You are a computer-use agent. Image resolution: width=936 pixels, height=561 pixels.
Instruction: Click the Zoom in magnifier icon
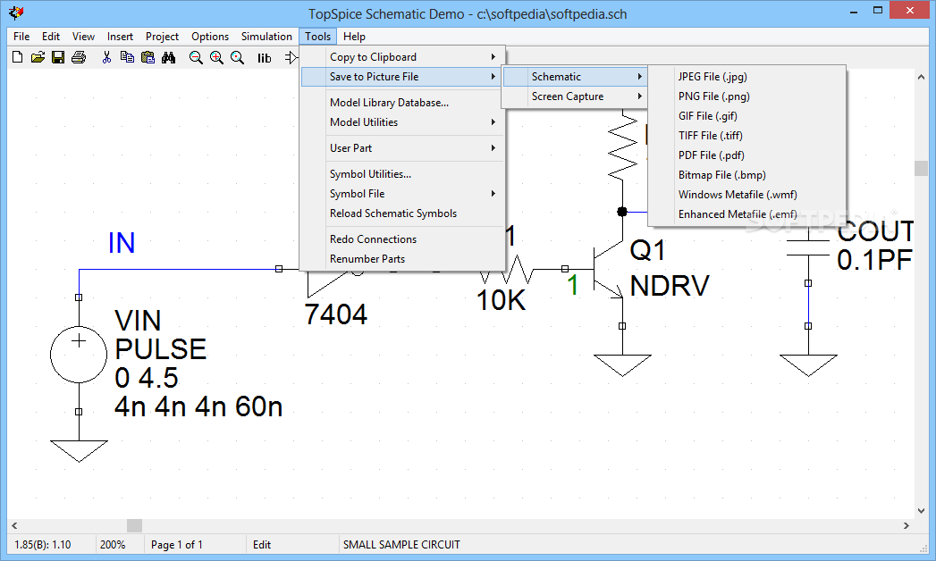pyautogui.click(x=216, y=57)
